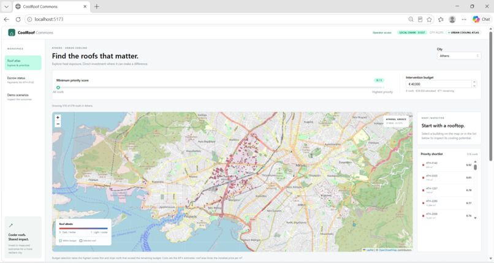This screenshot has height=263, width=494.
Task: Click the Selected roof legend marker
Action: [81, 241]
